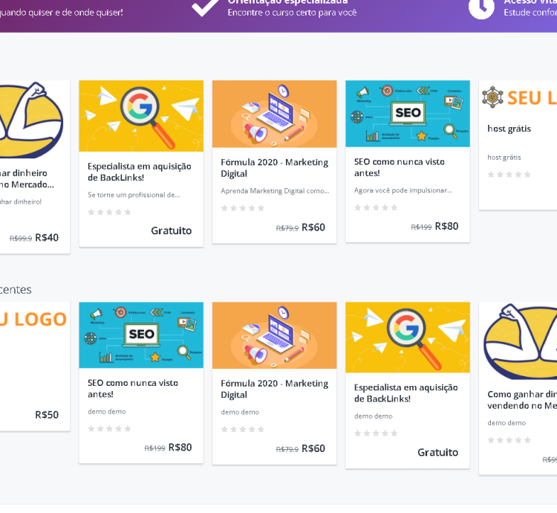
Task: Click the 'host grátis' course title
Action: click(509, 129)
